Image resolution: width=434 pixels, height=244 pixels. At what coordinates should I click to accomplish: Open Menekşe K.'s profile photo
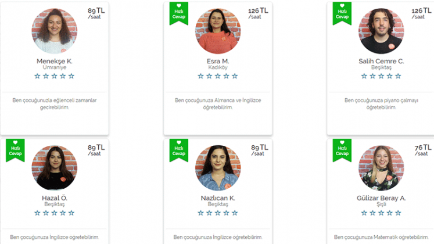(x=55, y=31)
